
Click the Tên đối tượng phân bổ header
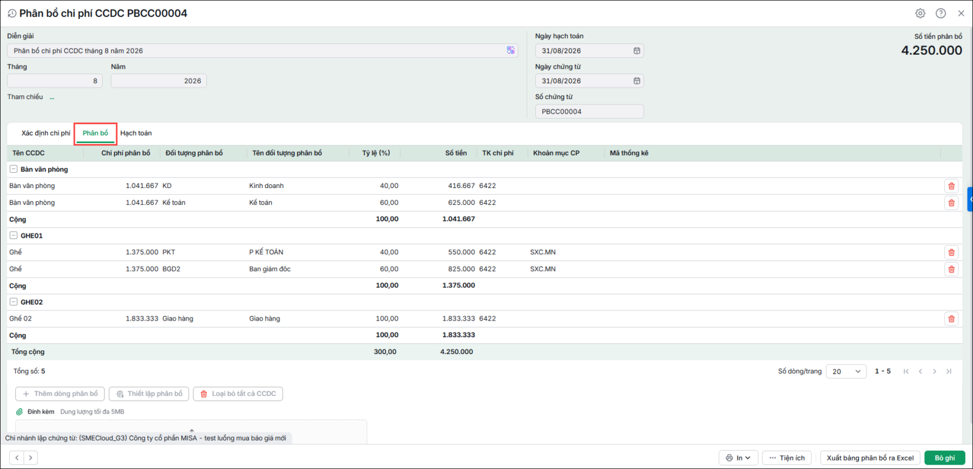(x=287, y=153)
